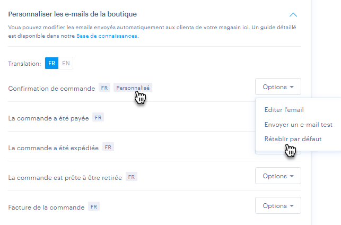Click the Facture de la commande label

[x=46, y=207]
